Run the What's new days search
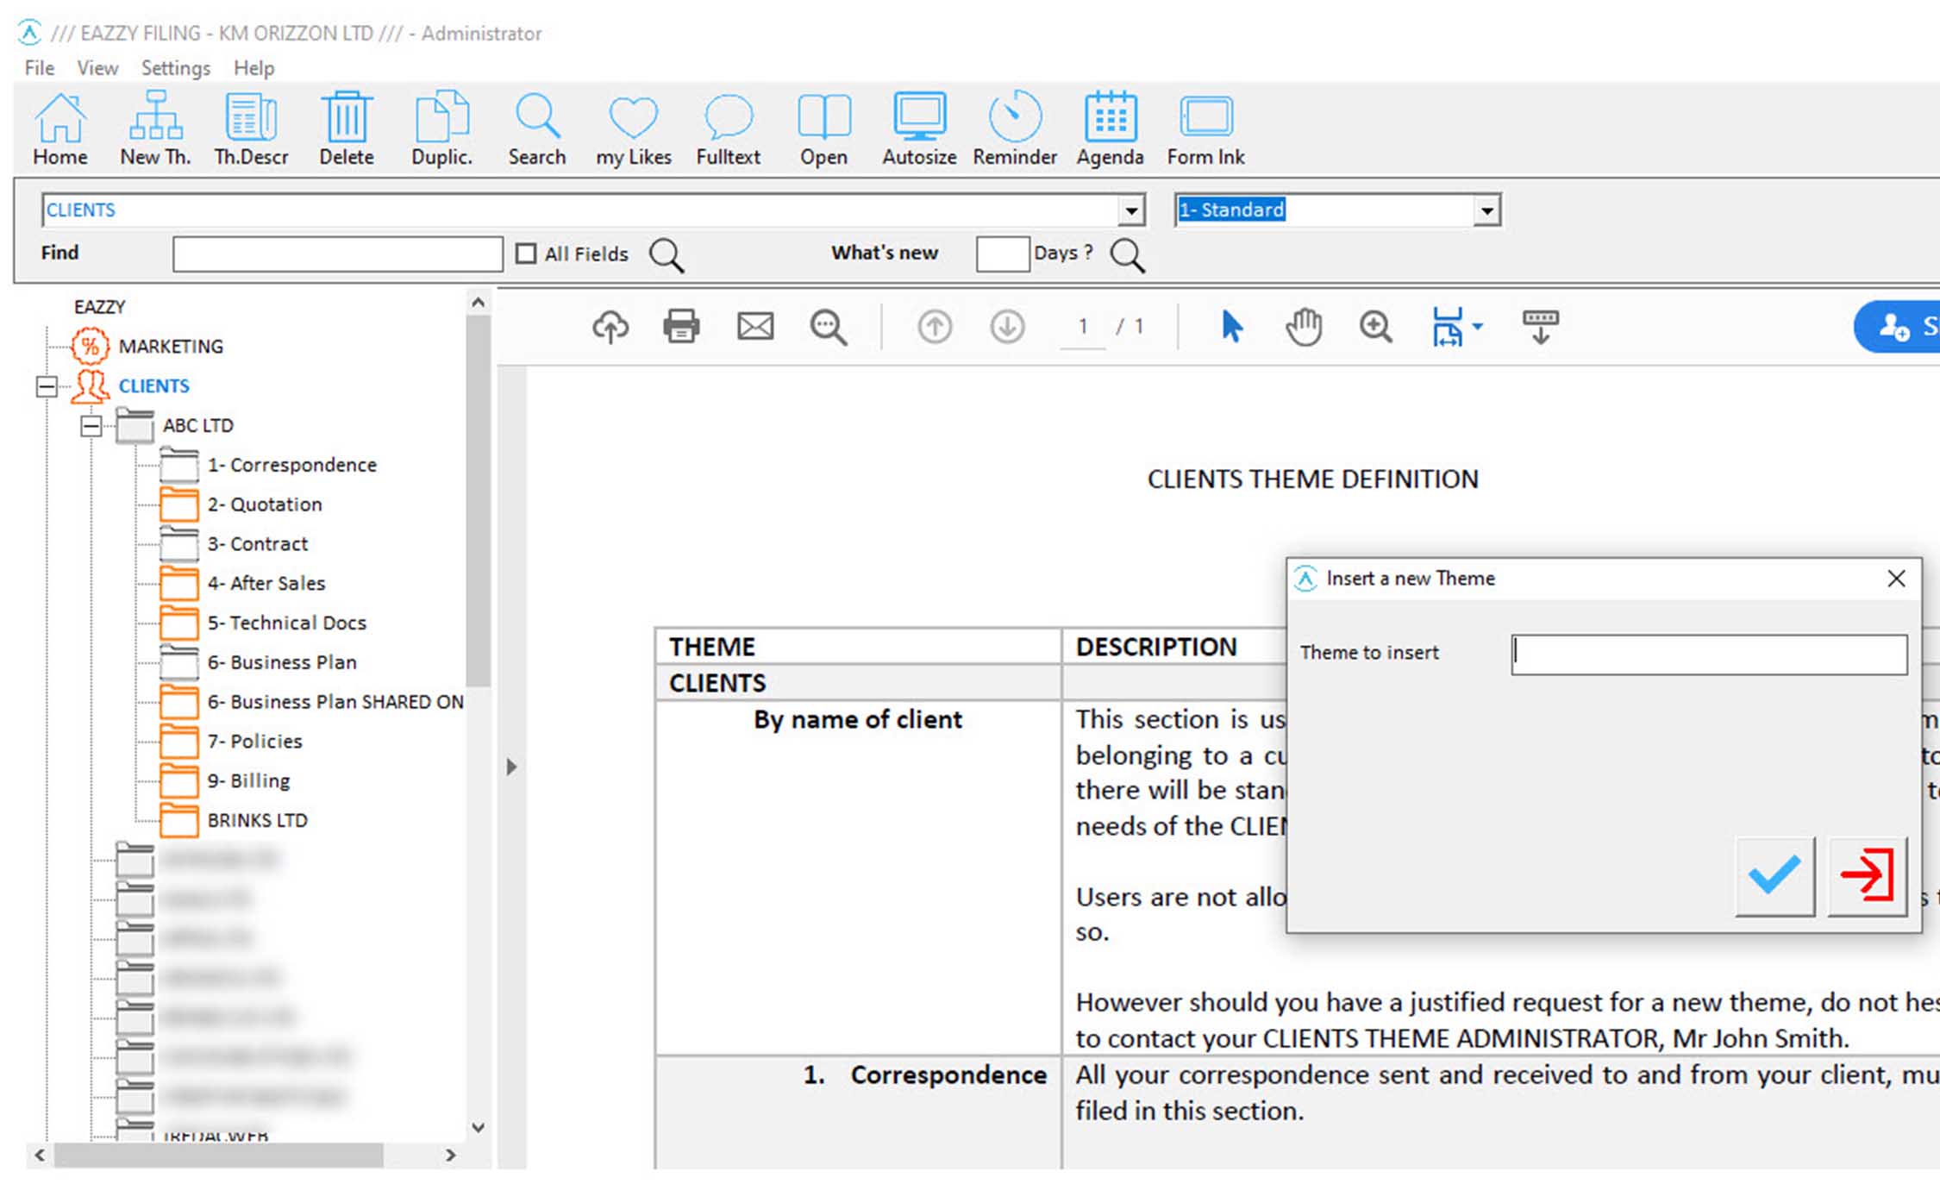Viewport: 1940px width, 1184px height. coord(1128,255)
